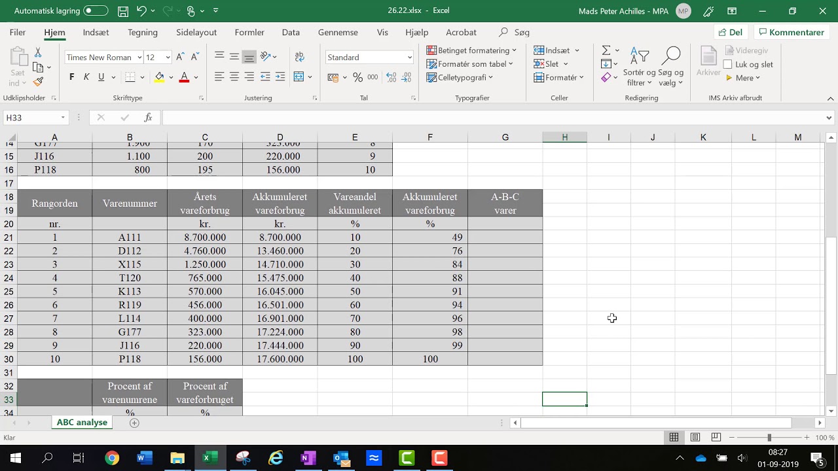The image size is (838, 471).
Task: Expand Betinget formatering menu
Action: point(471,50)
